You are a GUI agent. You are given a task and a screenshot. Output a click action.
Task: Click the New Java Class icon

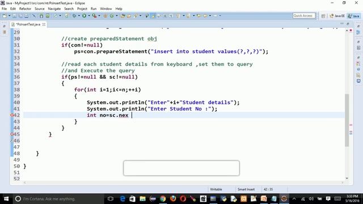112,16
